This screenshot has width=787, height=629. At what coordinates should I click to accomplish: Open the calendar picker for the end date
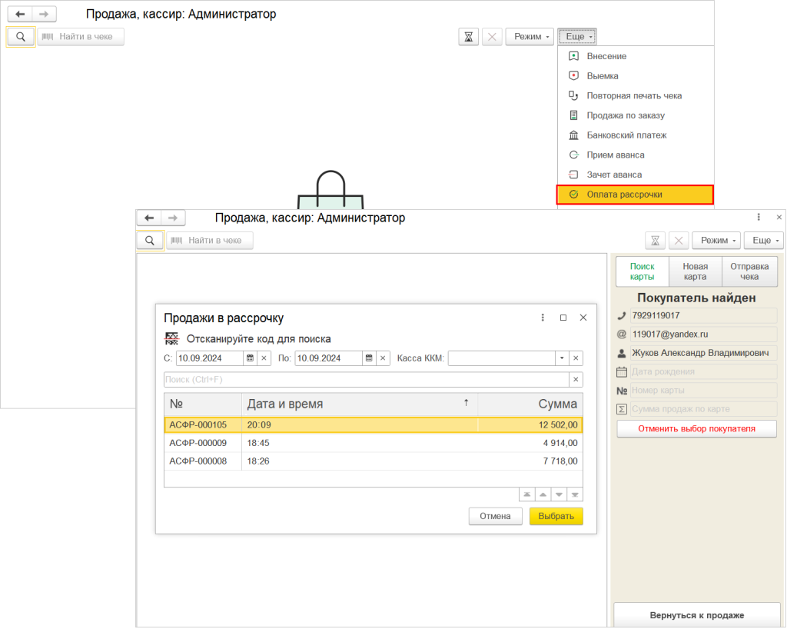click(x=369, y=358)
